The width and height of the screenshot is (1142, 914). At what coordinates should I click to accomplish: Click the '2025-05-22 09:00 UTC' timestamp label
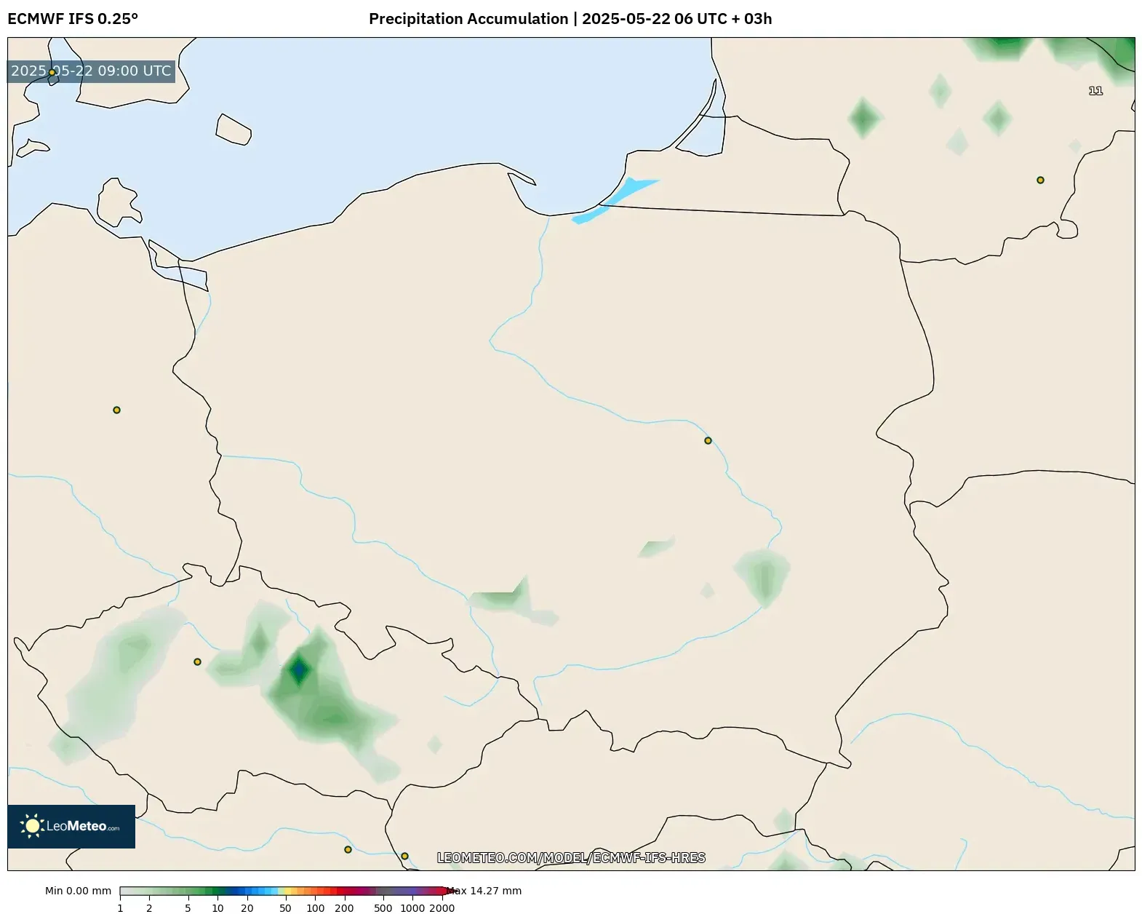(x=91, y=71)
